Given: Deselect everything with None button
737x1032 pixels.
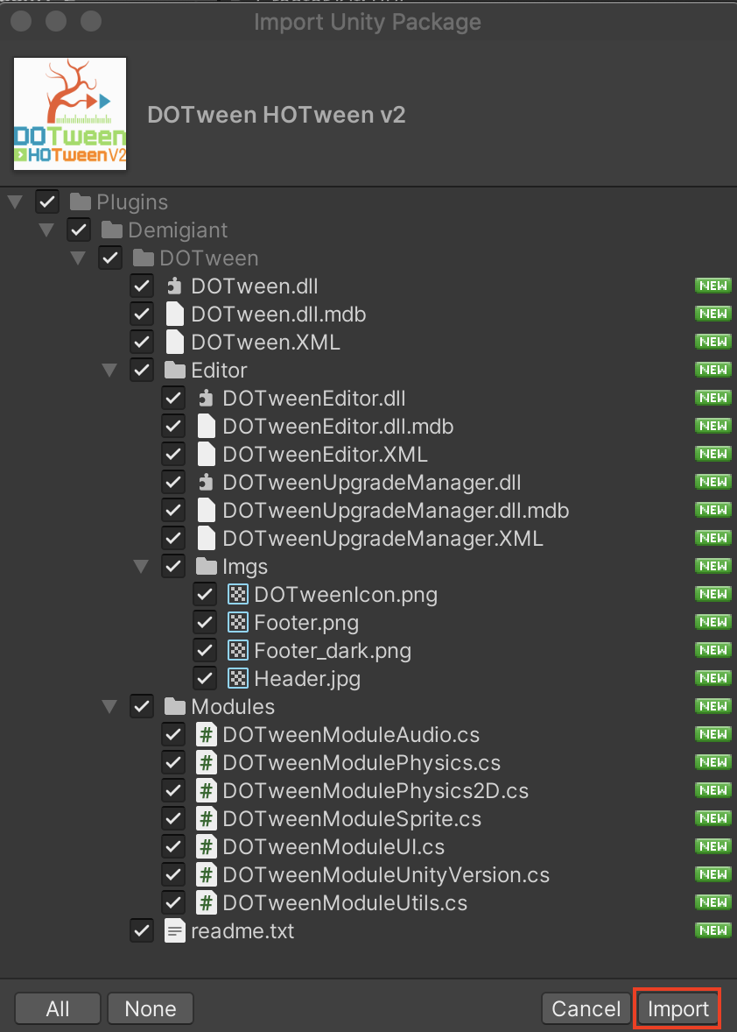Looking at the screenshot, I should pyautogui.click(x=151, y=1008).
